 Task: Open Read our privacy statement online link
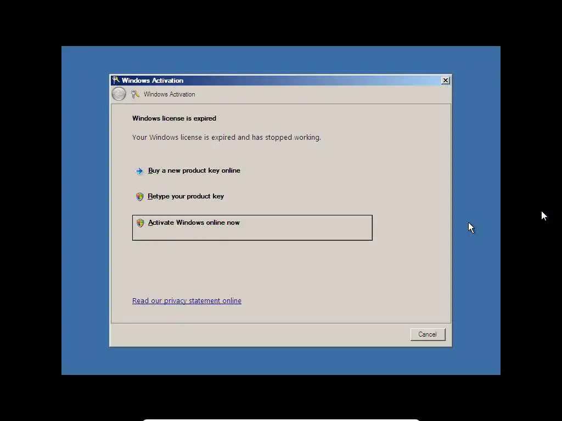pos(187,301)
